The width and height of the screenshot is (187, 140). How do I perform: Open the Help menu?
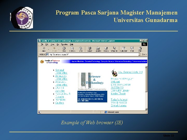(x=72, y=44)
